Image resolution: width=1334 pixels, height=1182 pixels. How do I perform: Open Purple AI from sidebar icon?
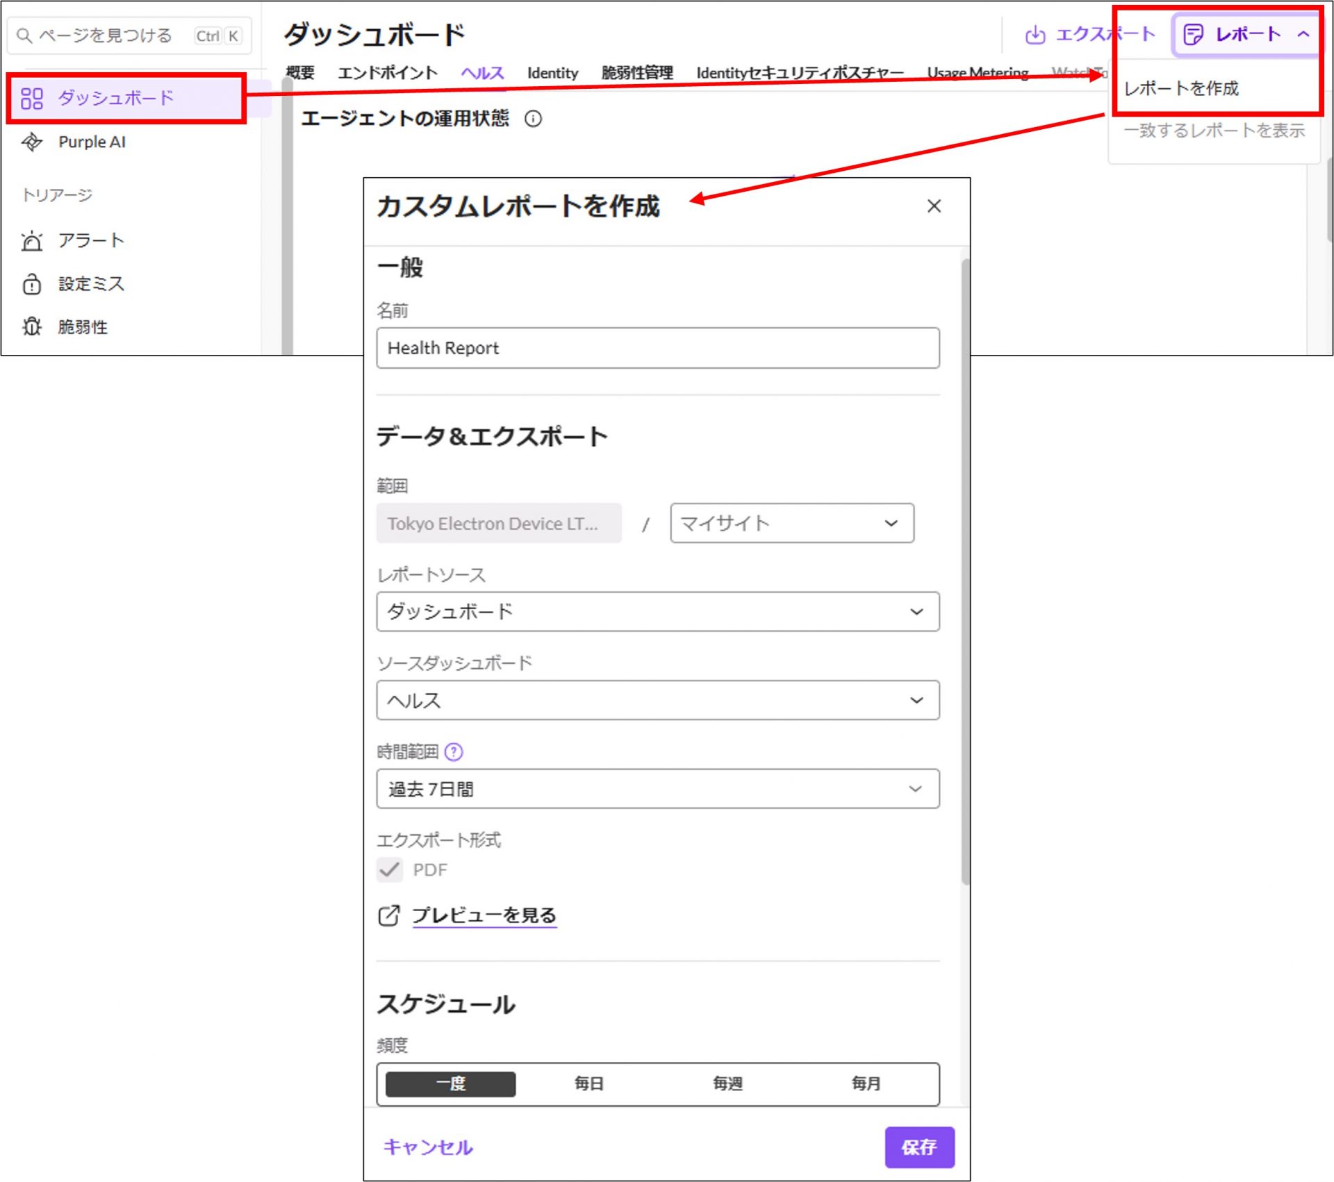(x=32, y=142)
